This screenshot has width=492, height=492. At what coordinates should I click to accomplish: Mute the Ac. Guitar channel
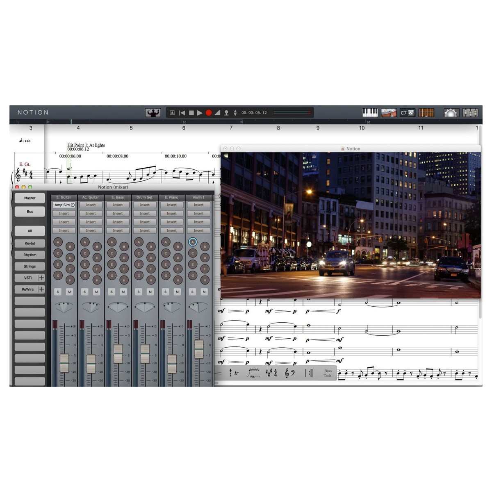(x=96, y=292)
